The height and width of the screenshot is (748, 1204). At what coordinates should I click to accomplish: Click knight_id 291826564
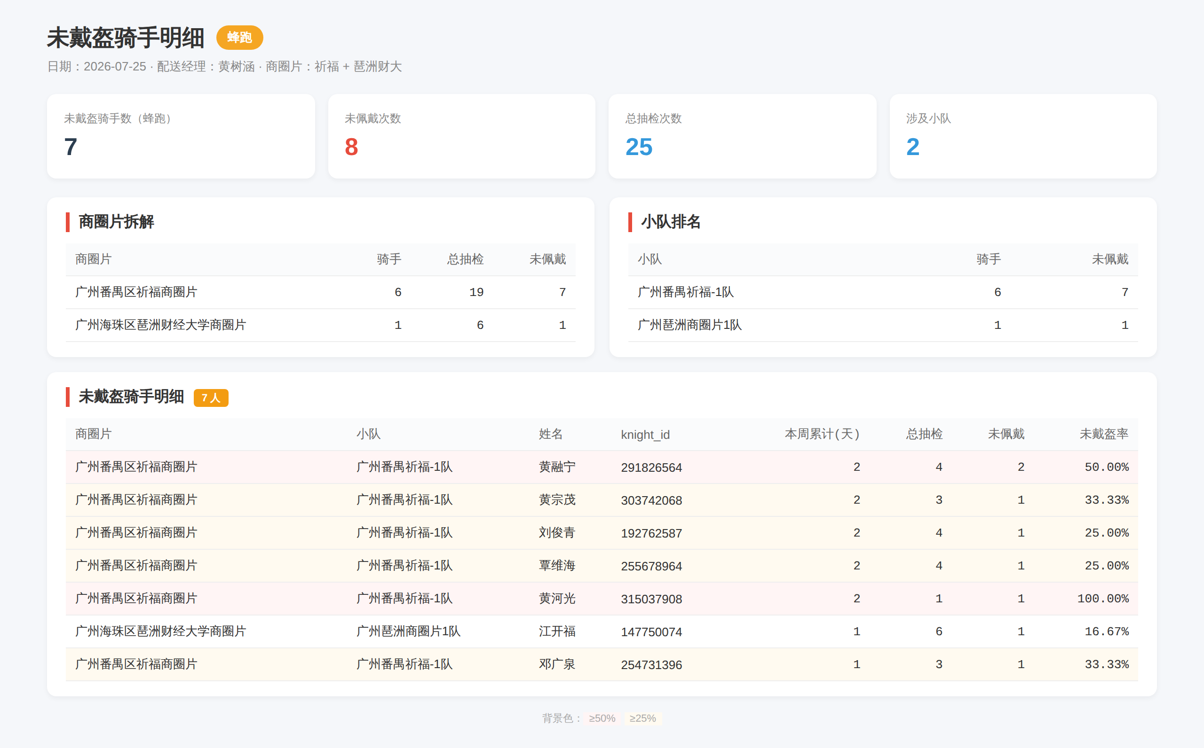(x=651, y=467)
